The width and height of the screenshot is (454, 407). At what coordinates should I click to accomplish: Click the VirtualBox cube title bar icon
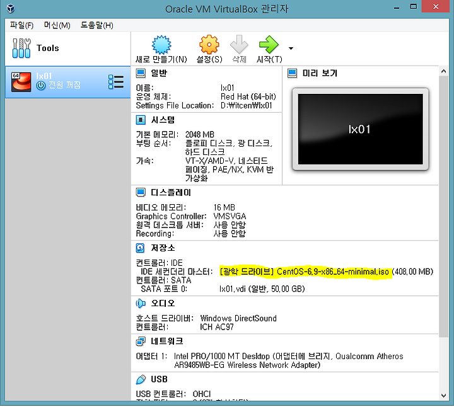tap(11, 9)
